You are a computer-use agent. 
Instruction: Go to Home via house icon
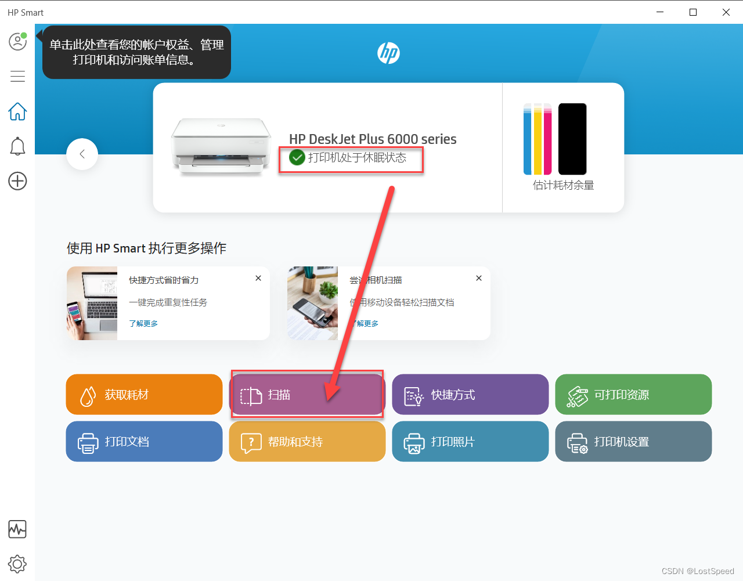(x=17, y=111)
